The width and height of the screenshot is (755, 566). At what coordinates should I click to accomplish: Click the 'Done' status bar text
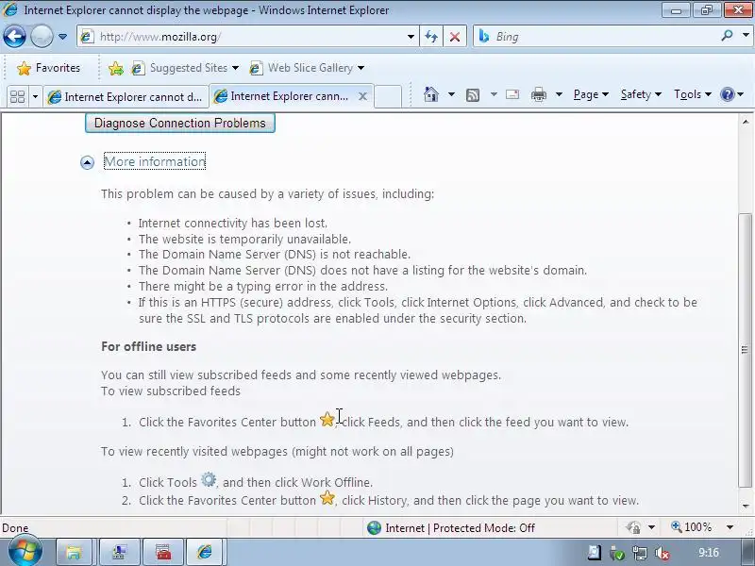[x=15, y=528]
